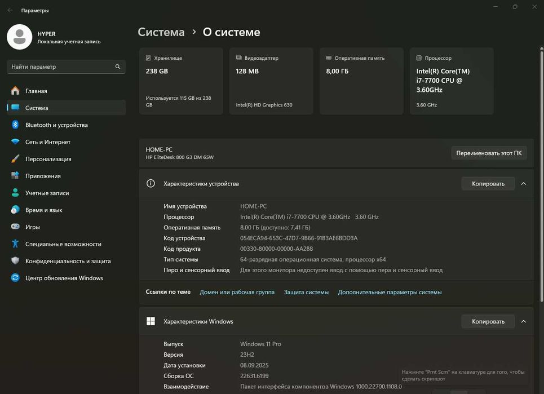The height and width of the screenshot is (394, 544).
Task: Collapse the Характеристики устройства section chevron
Action: (x=524, y=184)
